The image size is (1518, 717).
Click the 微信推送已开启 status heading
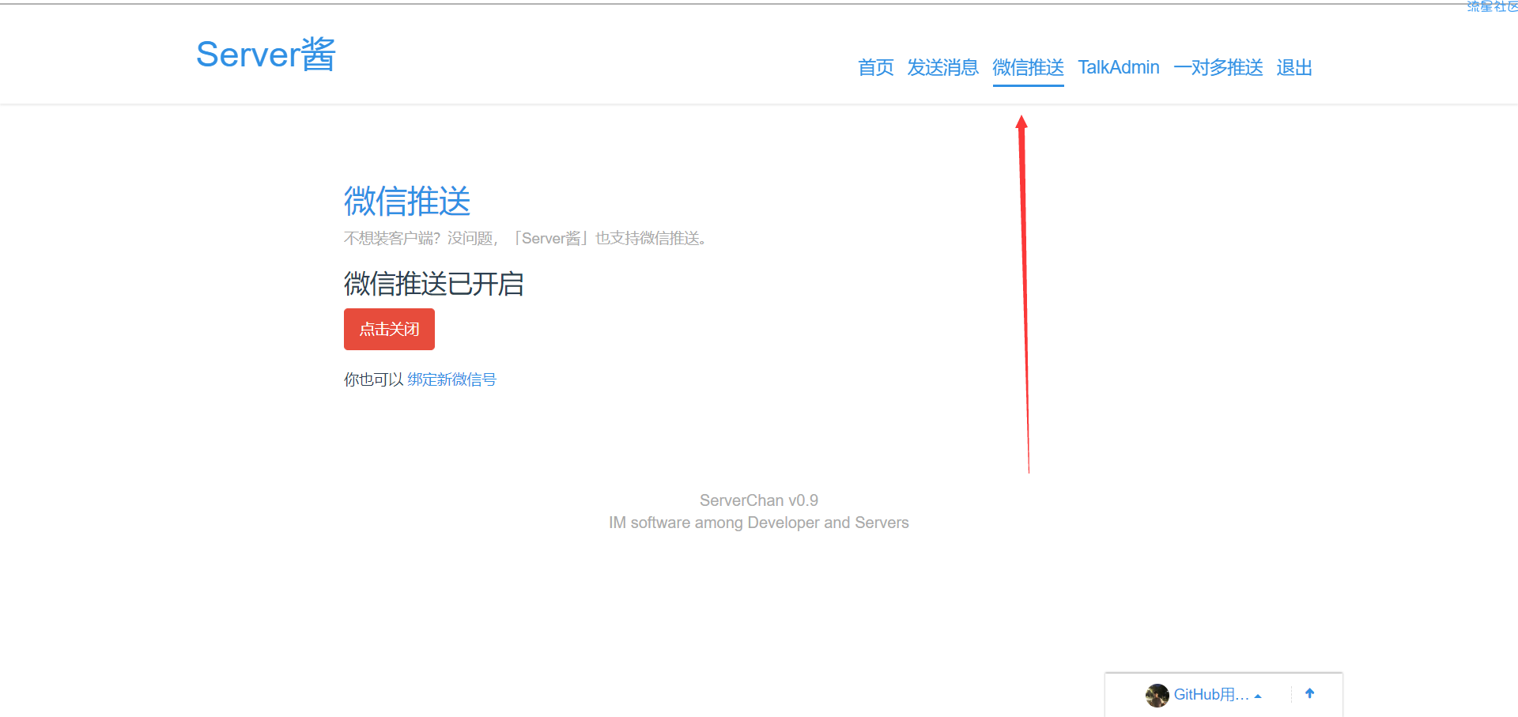point(433,284)
